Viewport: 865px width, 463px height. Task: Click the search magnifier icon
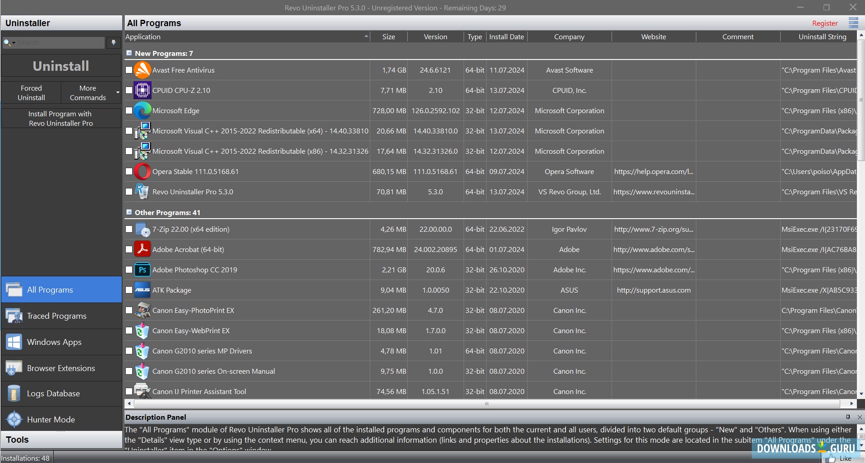(x=7, y=42)
